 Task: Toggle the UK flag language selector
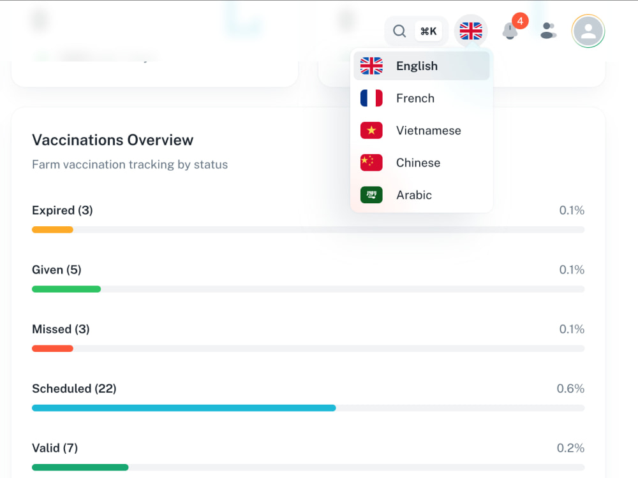tap(471, 31)
